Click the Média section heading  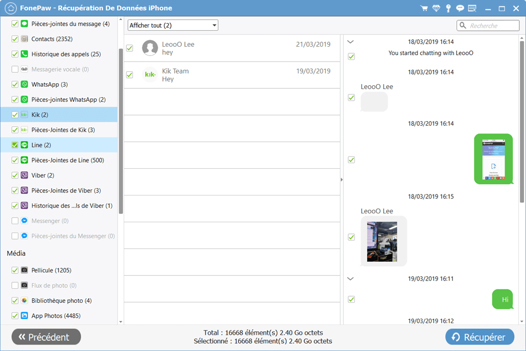click(16, 253)
